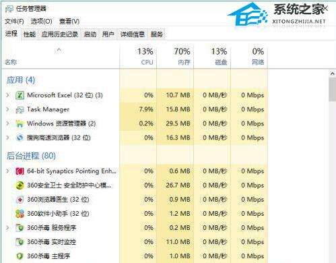Click the 360浏览器医生 process icon
This screenshot has height=263, width=336.
coord(20,200)
